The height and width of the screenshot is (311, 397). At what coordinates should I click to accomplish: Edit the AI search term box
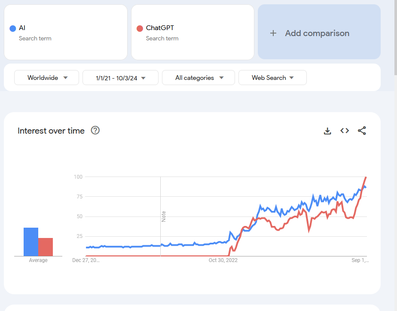tap(66, 32)
